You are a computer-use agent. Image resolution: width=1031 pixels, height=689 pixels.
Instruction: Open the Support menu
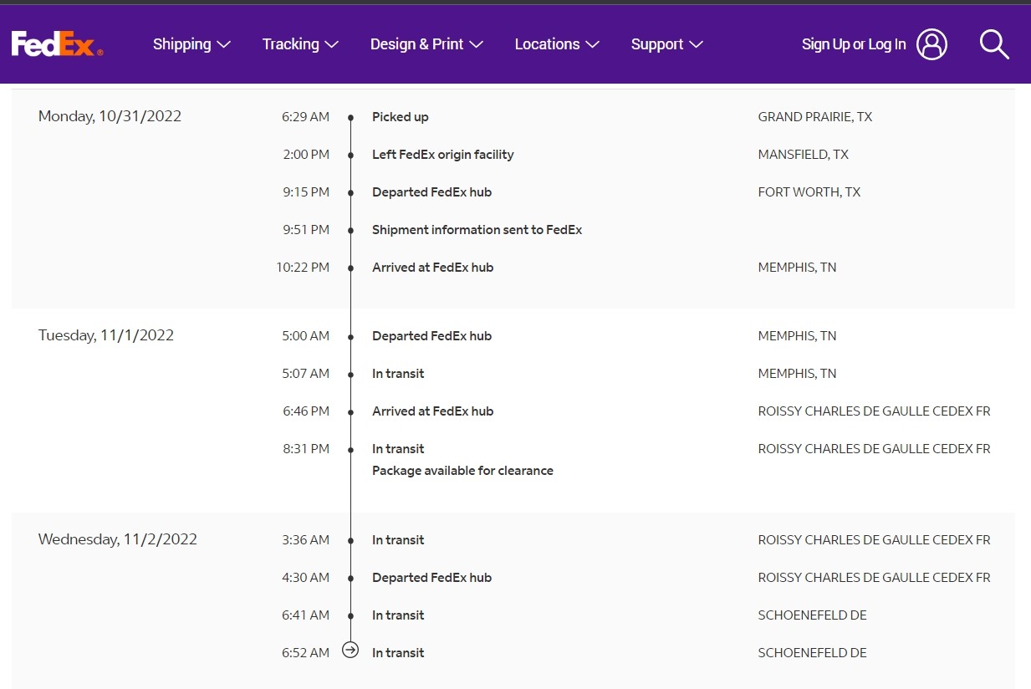[x=666, y=44]
